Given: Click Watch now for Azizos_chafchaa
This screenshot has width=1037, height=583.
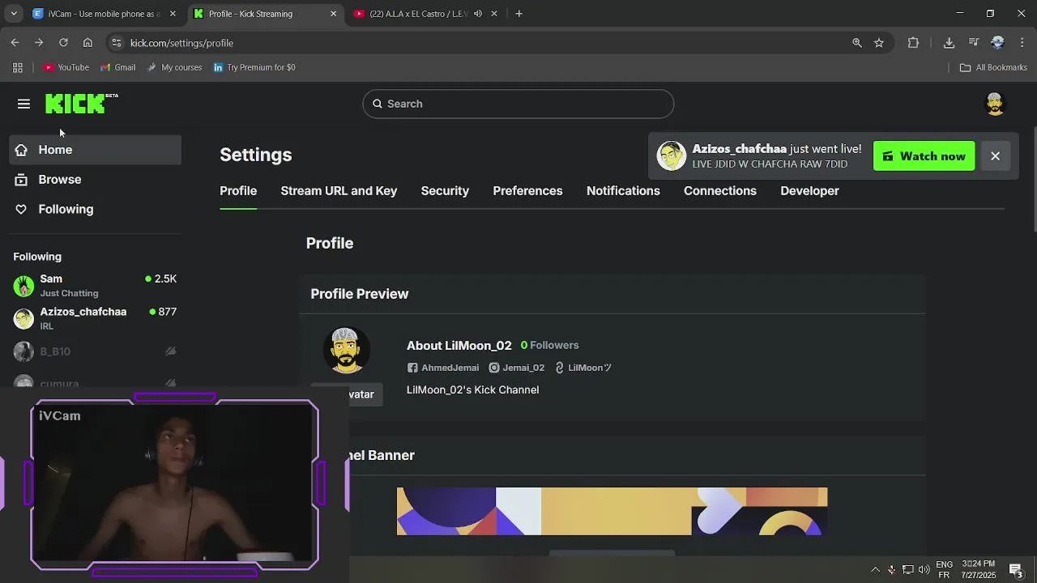Looking at the screenshot, I should click(x=924, y=156).
